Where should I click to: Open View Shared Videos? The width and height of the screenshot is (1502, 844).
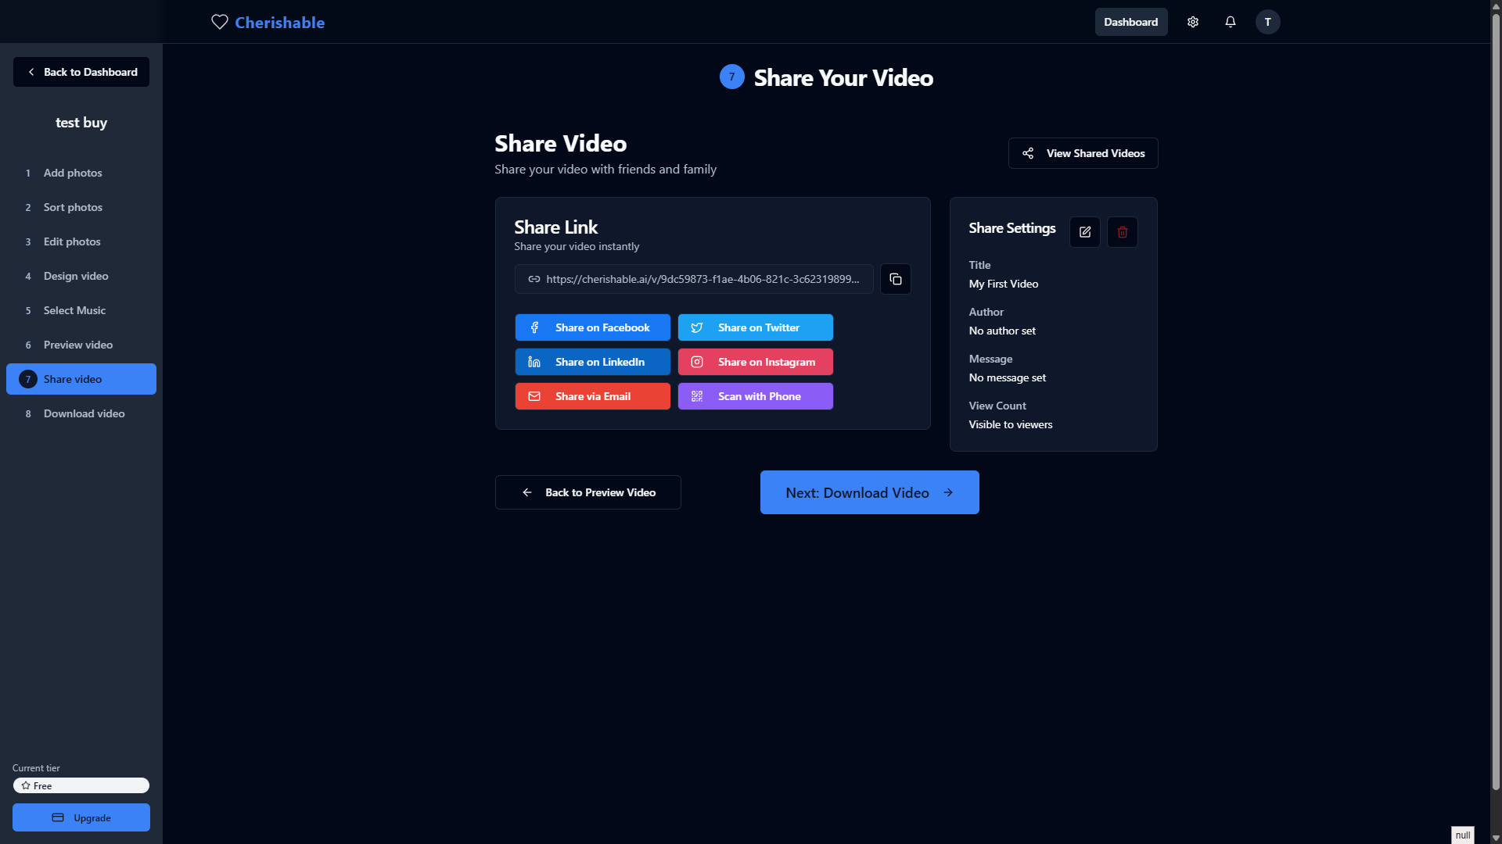1083,153
